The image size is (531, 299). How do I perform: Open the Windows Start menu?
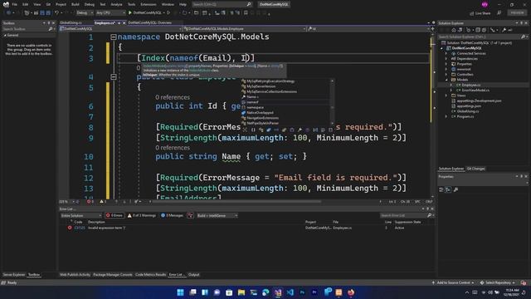point(181,292)
